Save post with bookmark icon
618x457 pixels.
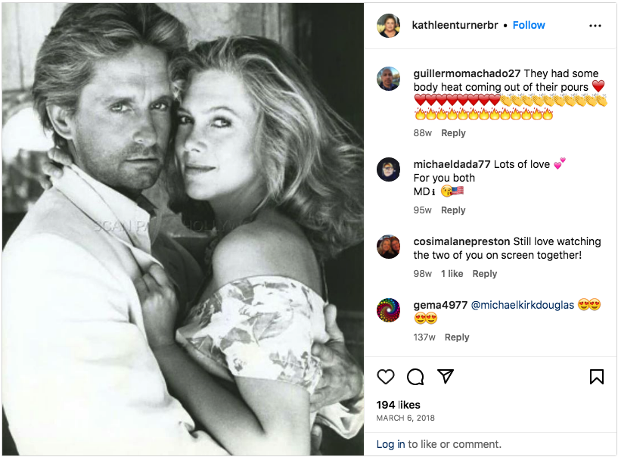pyautogui.click(x=597, y=377)
